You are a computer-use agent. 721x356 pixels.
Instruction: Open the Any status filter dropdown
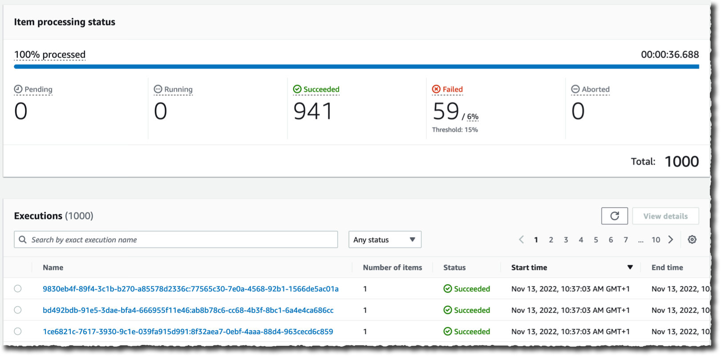[385, 239]
